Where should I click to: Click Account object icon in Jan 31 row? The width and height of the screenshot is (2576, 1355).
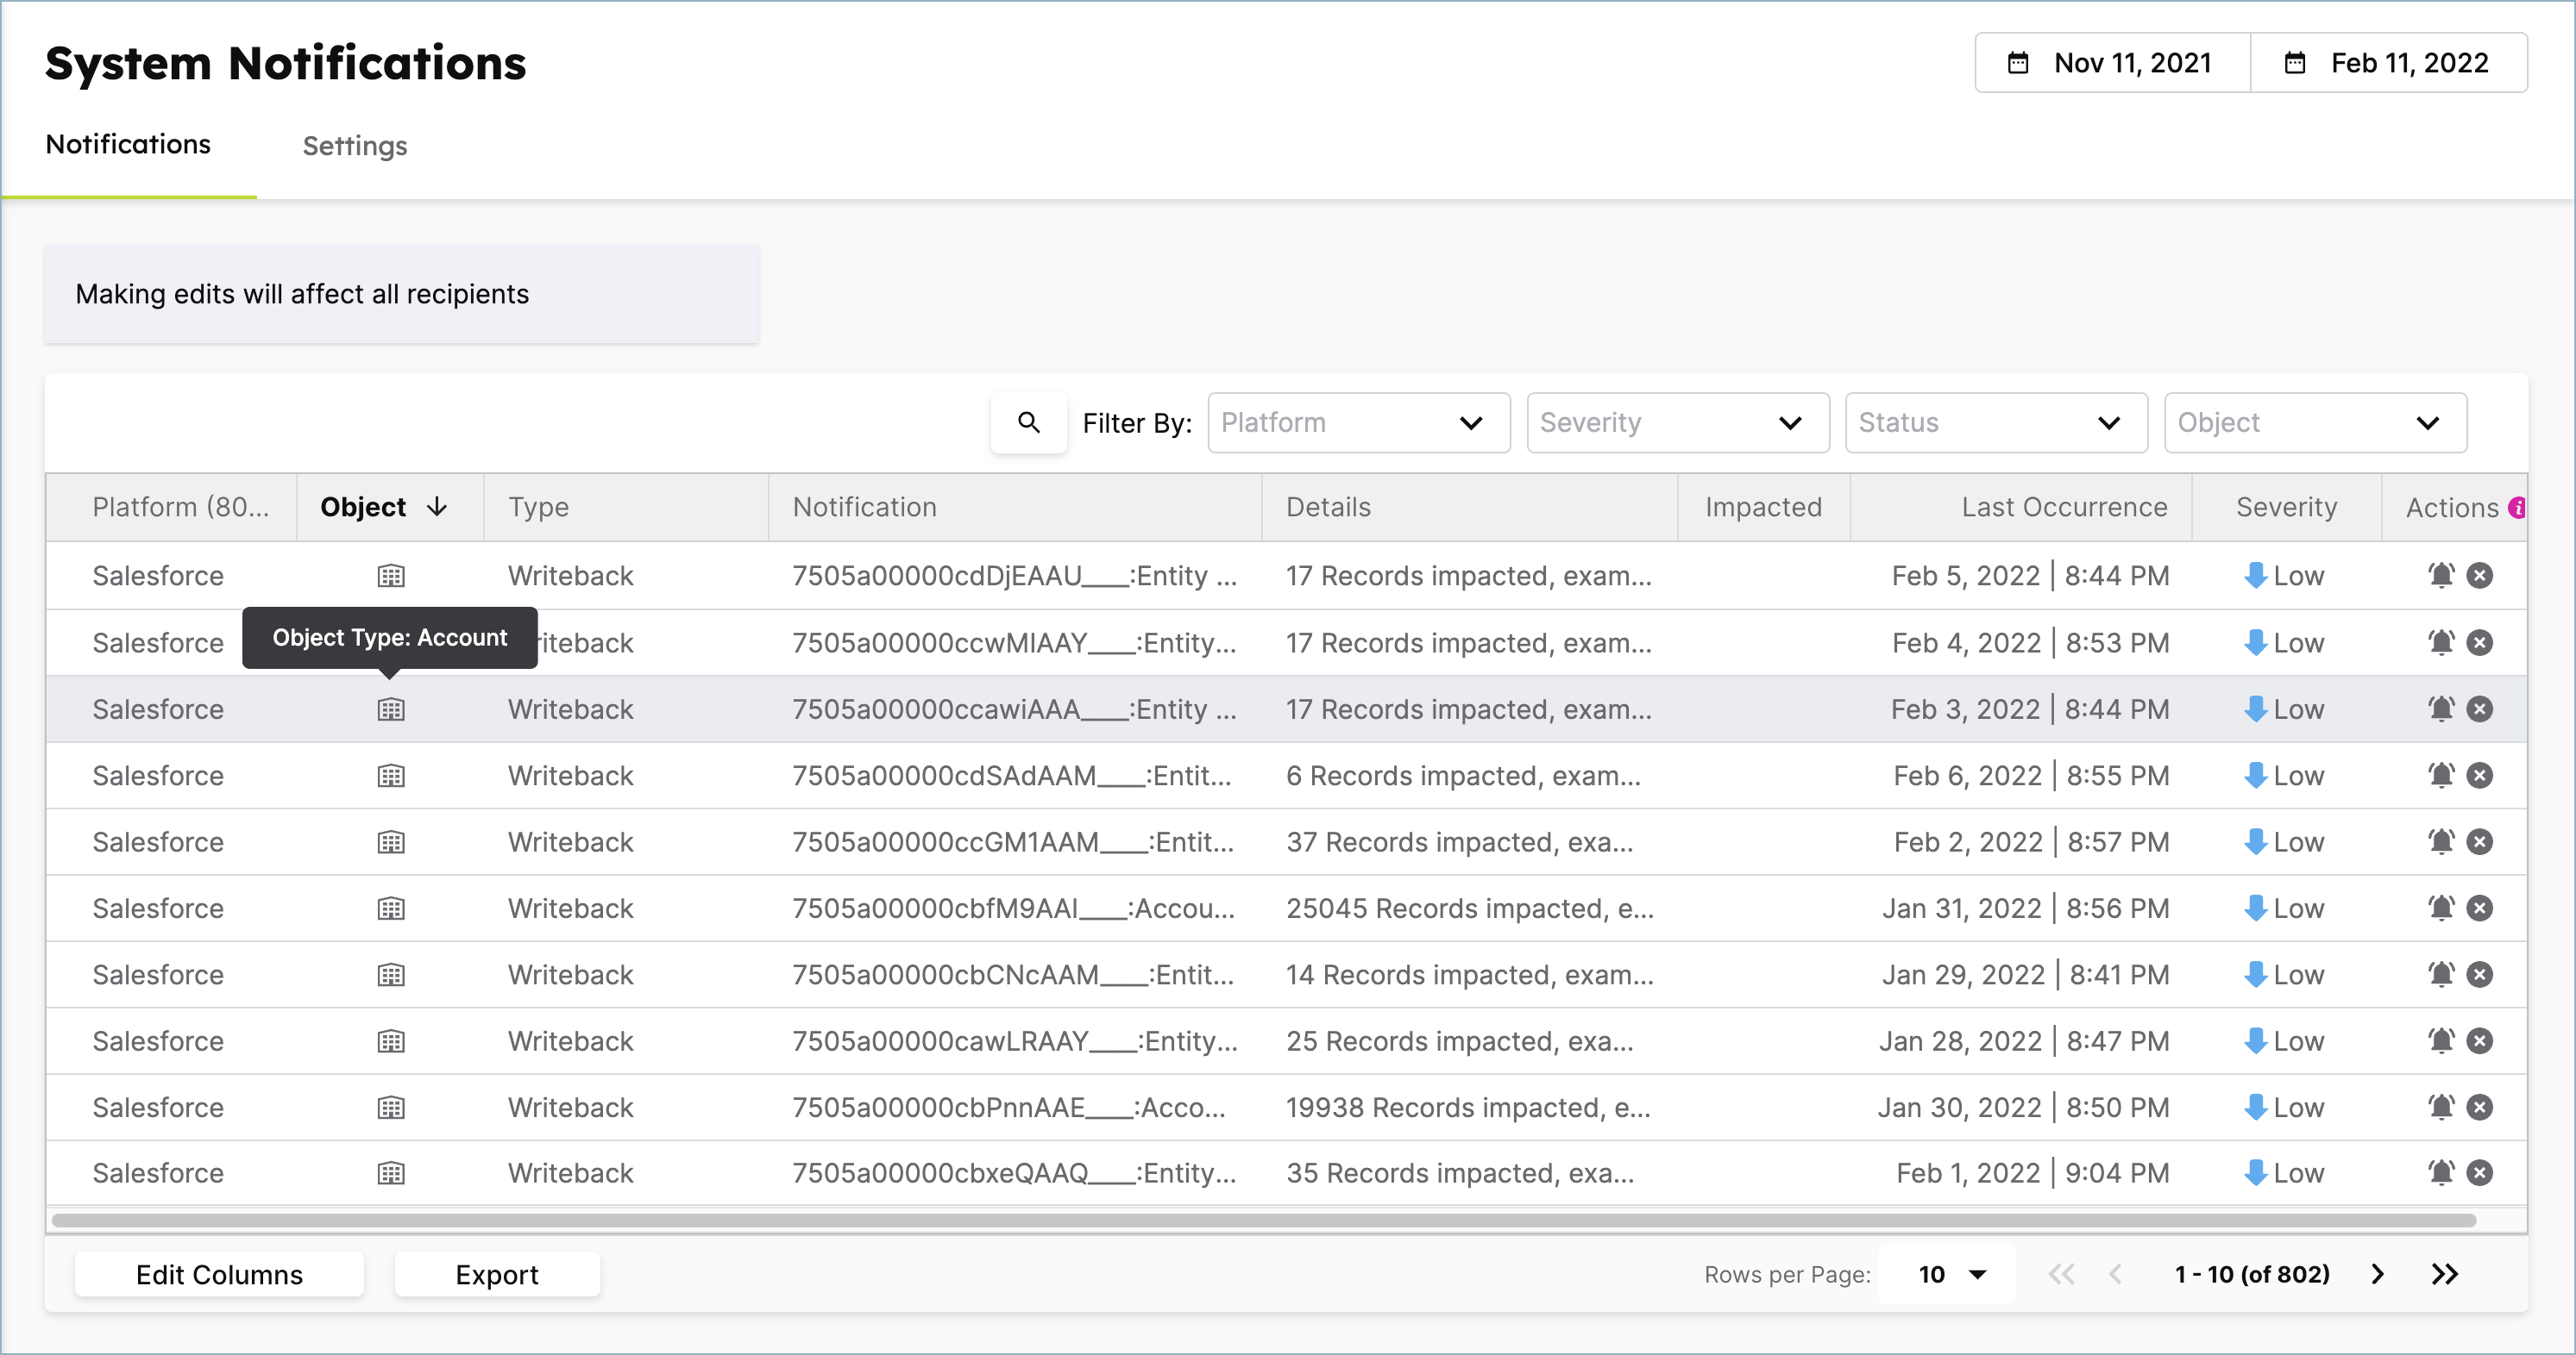(391, 909)
